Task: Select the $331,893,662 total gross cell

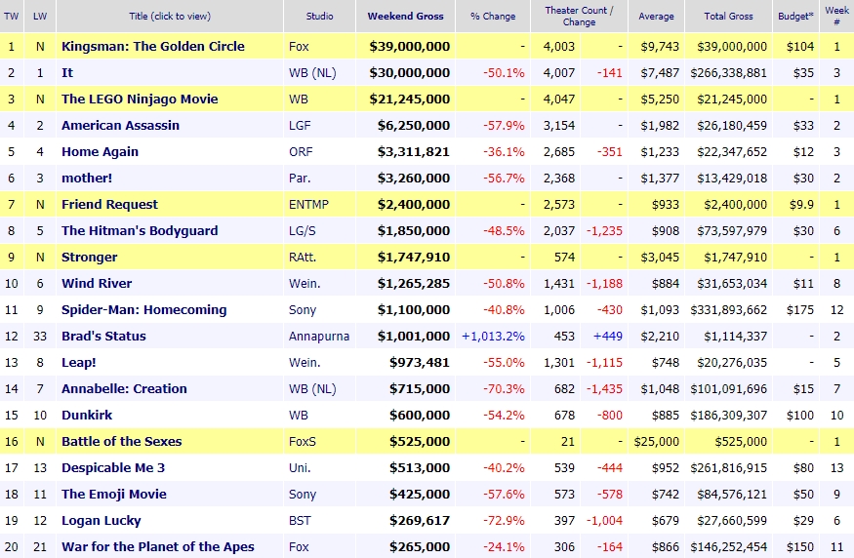Action: pos(728,310)
